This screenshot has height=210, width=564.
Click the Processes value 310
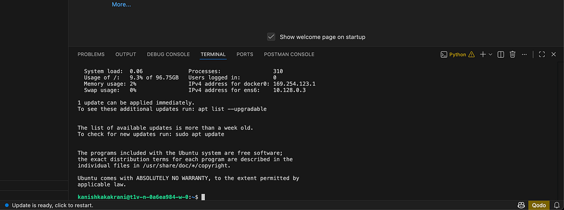[278, 71]
